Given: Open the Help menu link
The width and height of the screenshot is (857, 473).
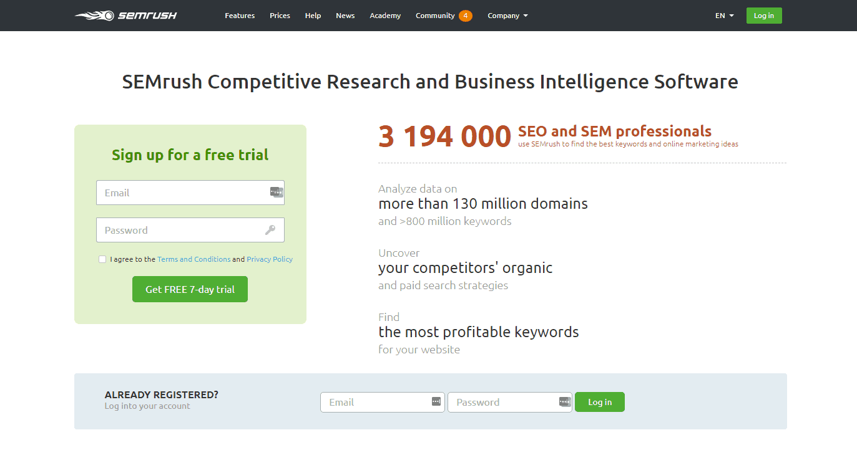Looking at the screenshot, I should point(313,16).
